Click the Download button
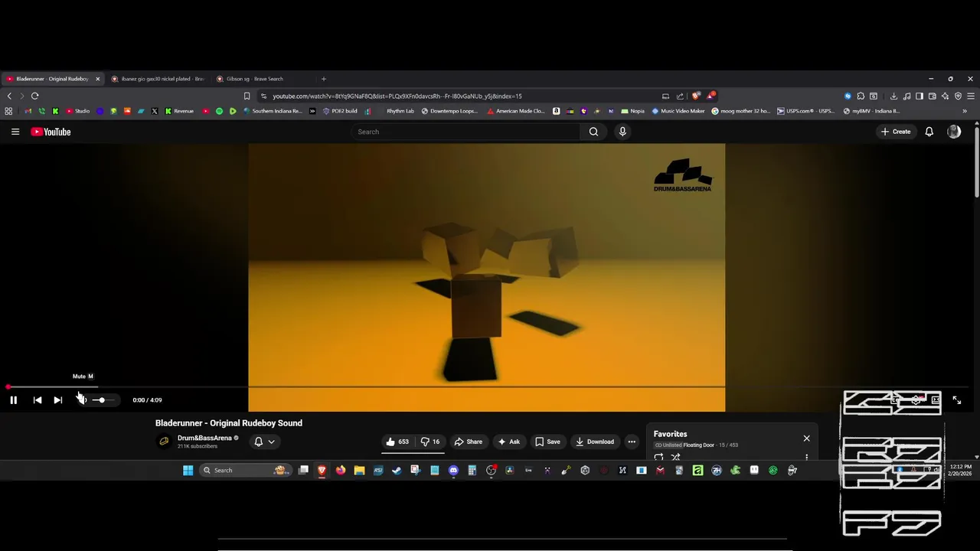Image resolution: width=980 pixels, height=551 pixels. (595, 442)
